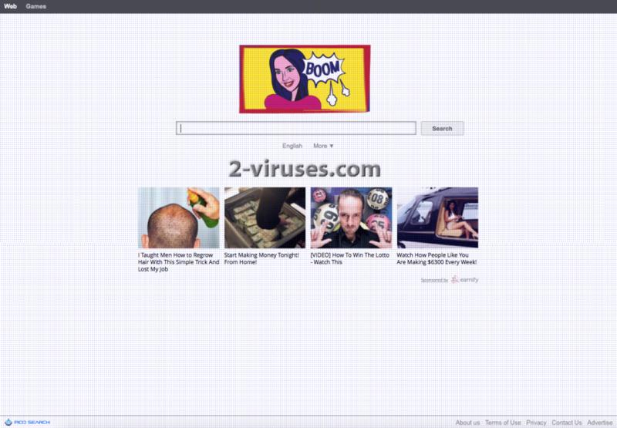Open the lotto video ad thumbnail
The width and height of the screenshot is (617, 428).
[x=351, y=217]
